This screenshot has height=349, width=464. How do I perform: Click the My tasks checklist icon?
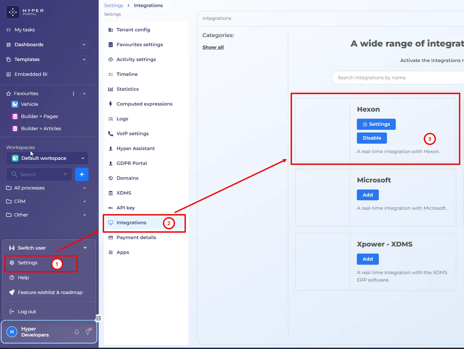[9, 30]
